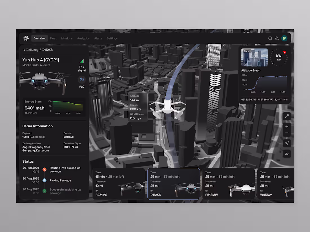This screenshot has height=232, width=310.
Task: Click the blue Picking Package status icon
Action: (x=45, y=180)
